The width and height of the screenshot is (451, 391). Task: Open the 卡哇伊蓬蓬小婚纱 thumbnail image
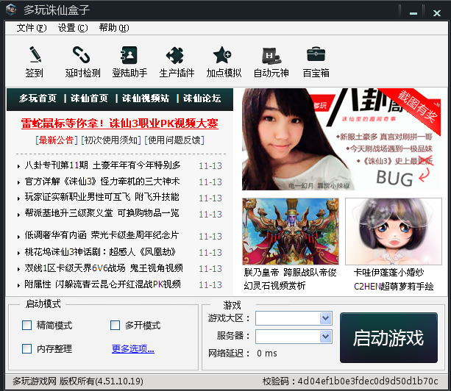point(394,232)
